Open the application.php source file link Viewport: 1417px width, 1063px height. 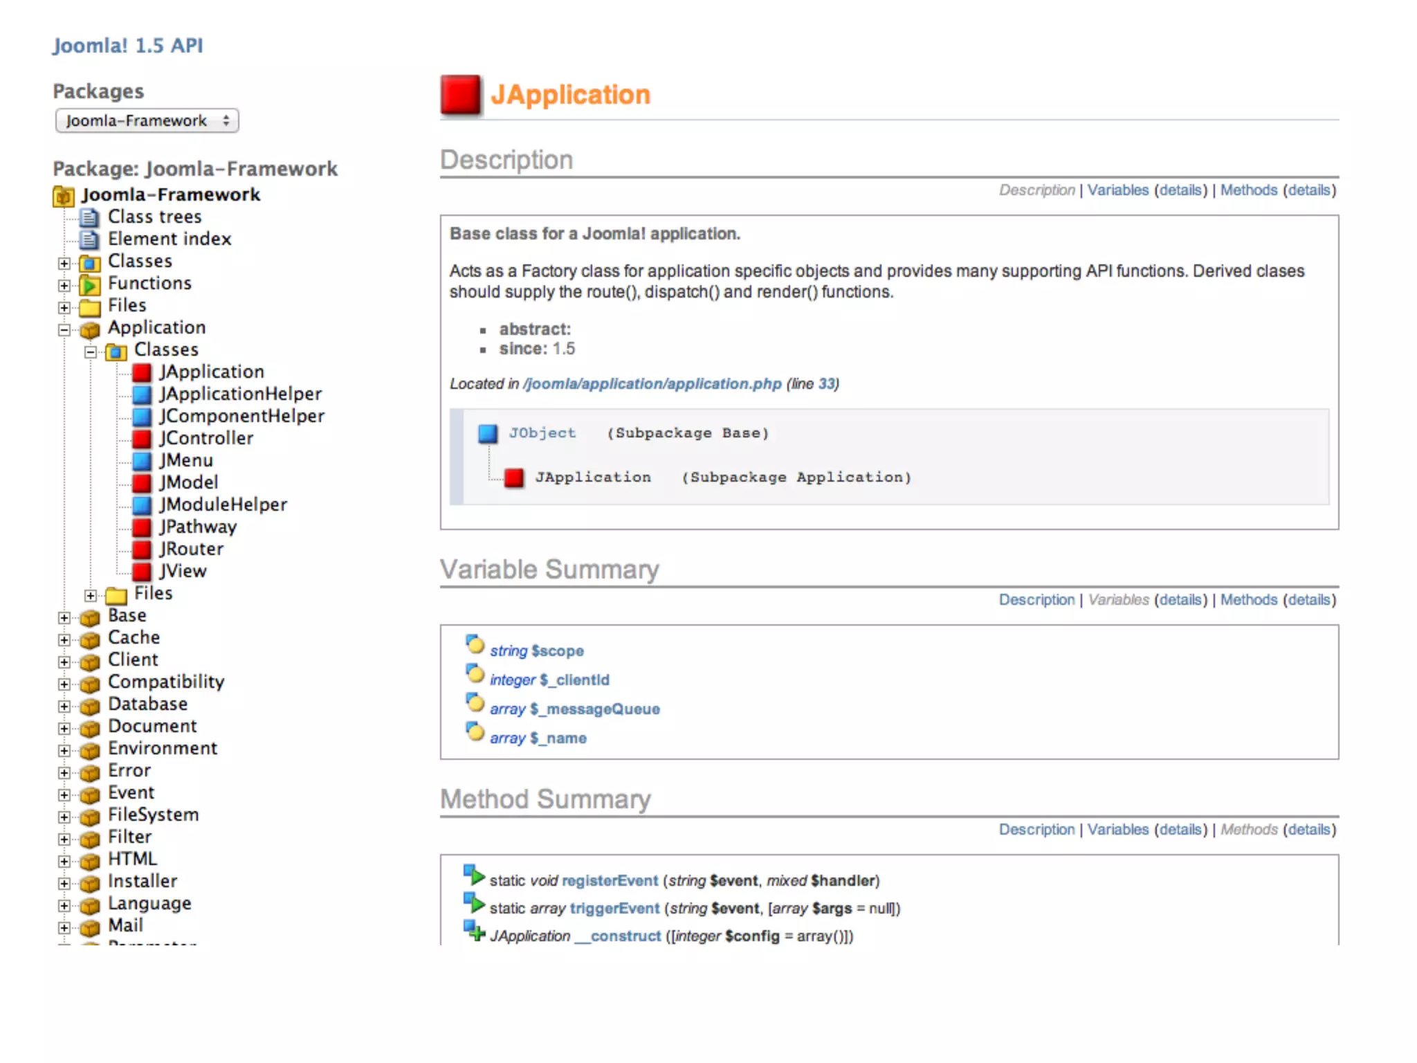pos(652,384)
